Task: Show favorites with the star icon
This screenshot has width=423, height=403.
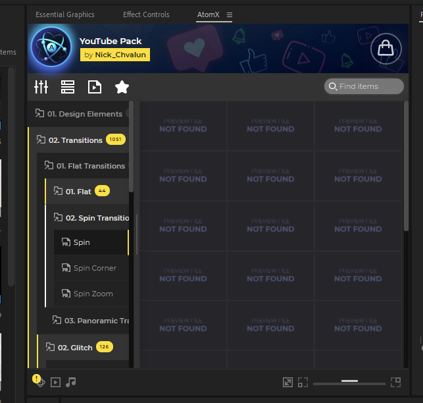Action: [122, 87]
